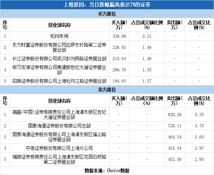Image resolution: width=214 pixels, height=175 pixels.
Task: Click percentage value 2.95
Action: [x=199, y=159]
